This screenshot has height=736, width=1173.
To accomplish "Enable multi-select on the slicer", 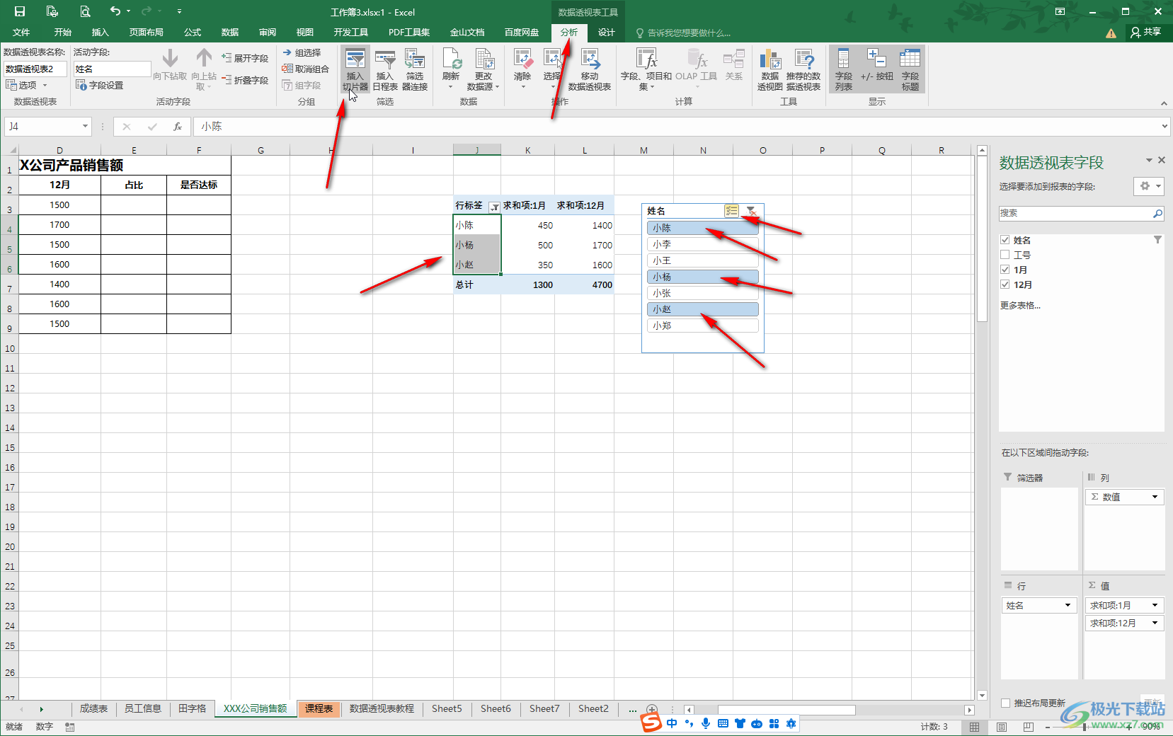I will (731, 210).
